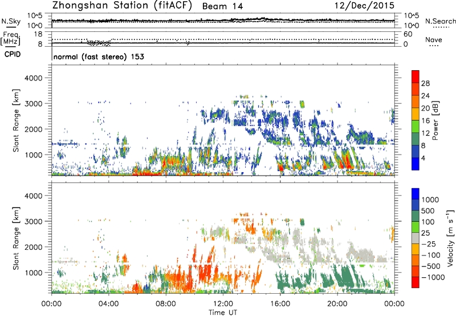Image resolution: width=456 pixels, height=316 pixels.
Task: Click the "Velocity [m s⁻¹]" color bar title
Action: (x=450, y=238)
